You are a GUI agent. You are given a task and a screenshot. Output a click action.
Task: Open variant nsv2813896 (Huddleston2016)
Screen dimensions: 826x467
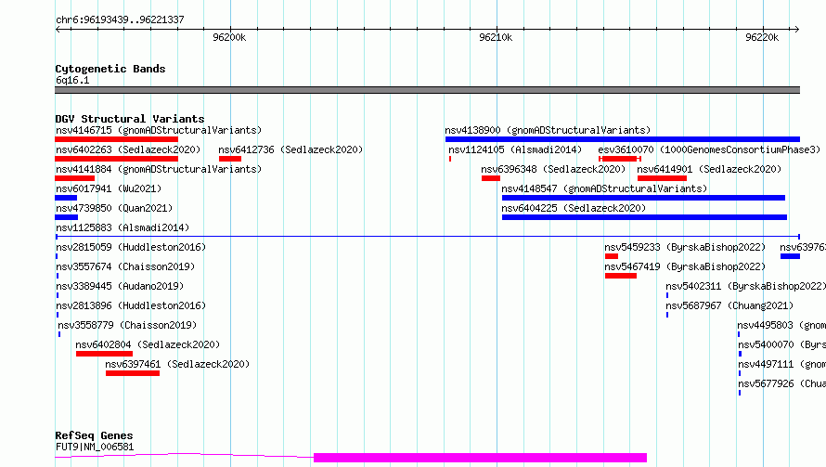point(131,305)
